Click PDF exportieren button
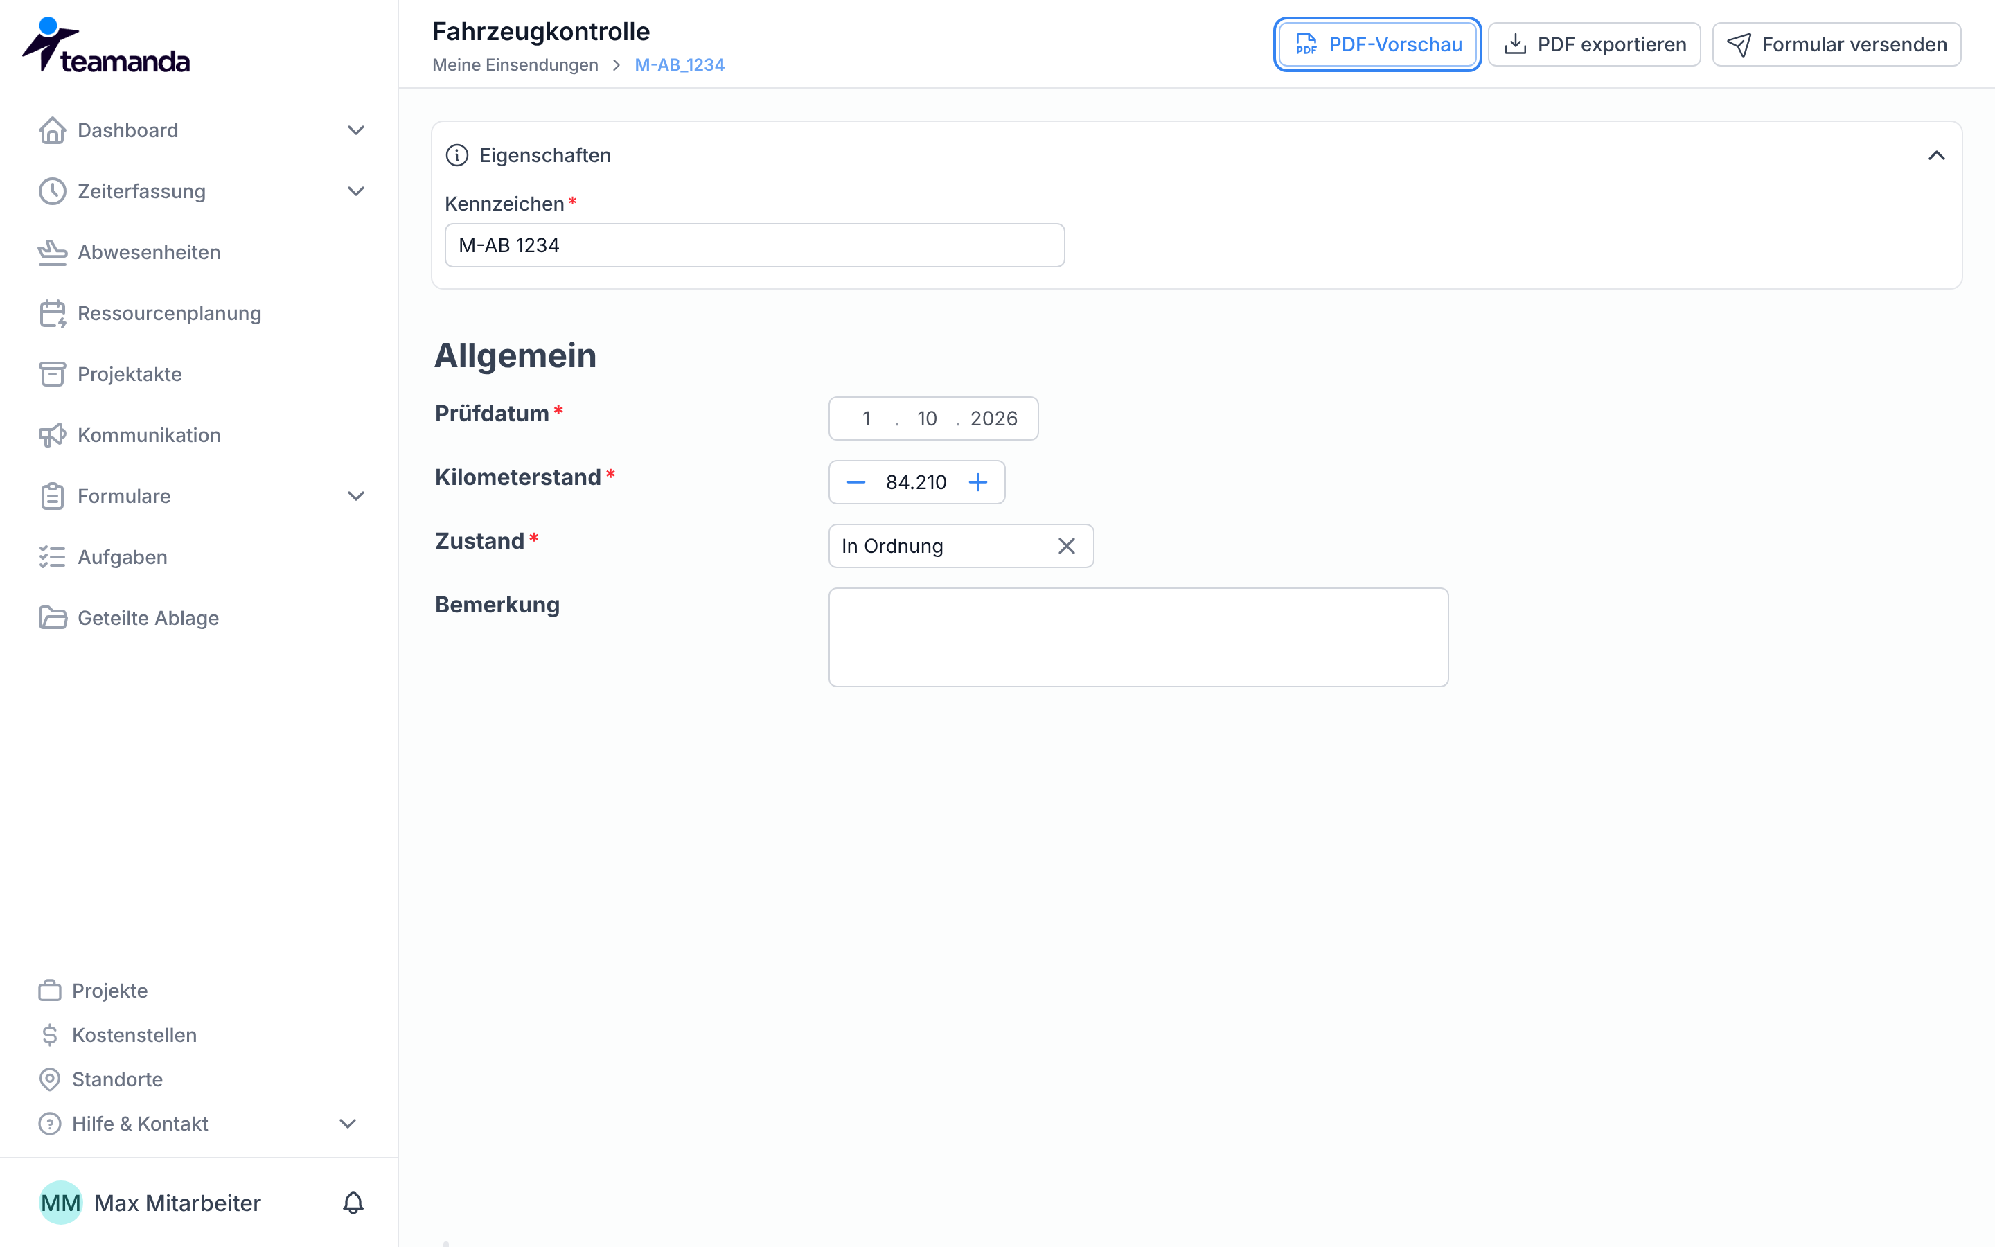Image resolution: width=1995 pixels, height=1247 pixels. [1595, 44]
